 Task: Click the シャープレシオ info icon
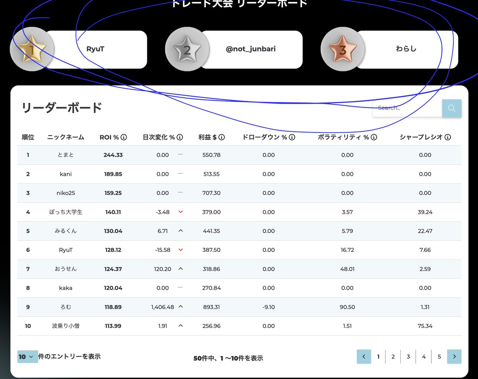448,137
